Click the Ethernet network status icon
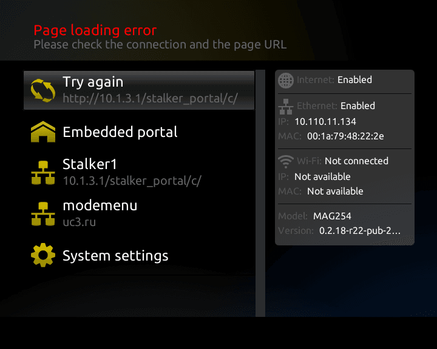Viewport: 437px width, 349px height. [285, 107]
